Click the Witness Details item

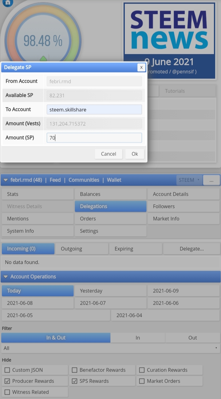coord(37,206)
